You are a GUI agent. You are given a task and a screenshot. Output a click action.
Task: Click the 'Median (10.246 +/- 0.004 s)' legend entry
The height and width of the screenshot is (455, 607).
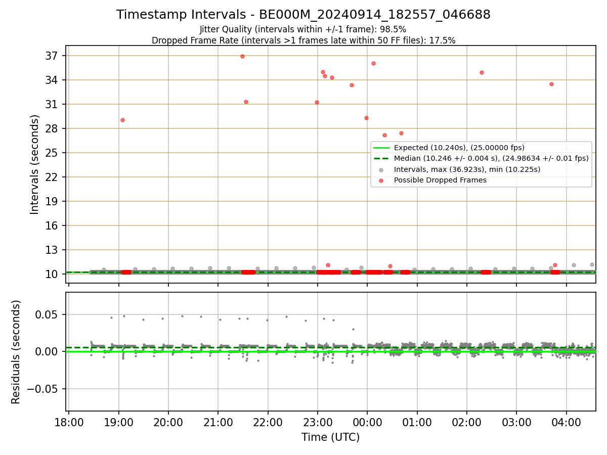491,158
